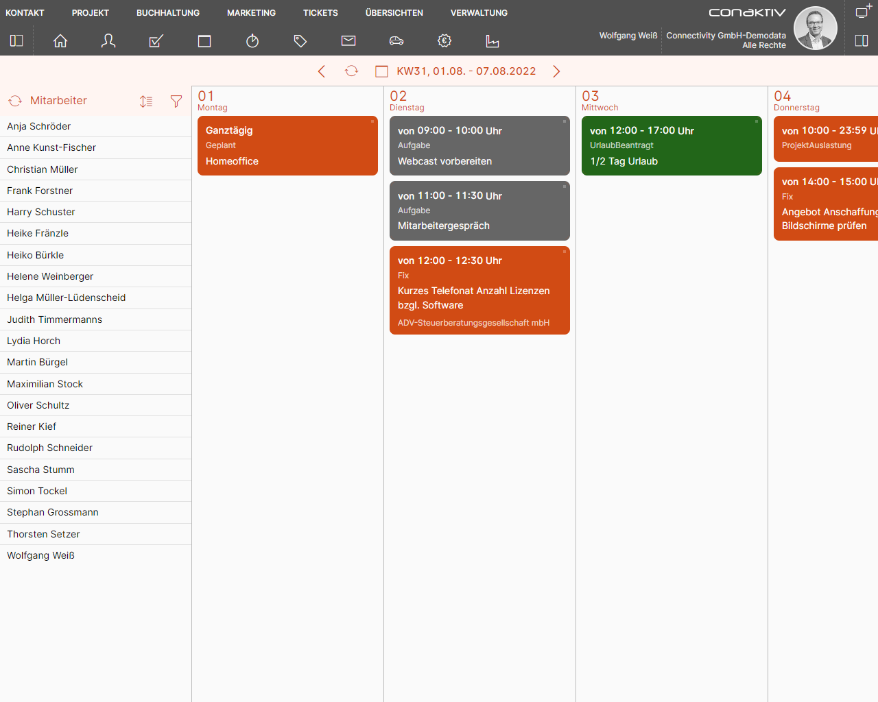Screen dimensions: 878x702
Task: Click the price tag icon
Action: pyautogui.click(x=300, y=41)
